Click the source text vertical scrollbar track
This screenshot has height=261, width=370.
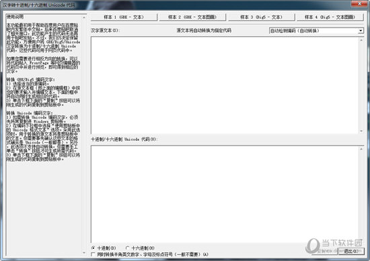click(361, 86)
